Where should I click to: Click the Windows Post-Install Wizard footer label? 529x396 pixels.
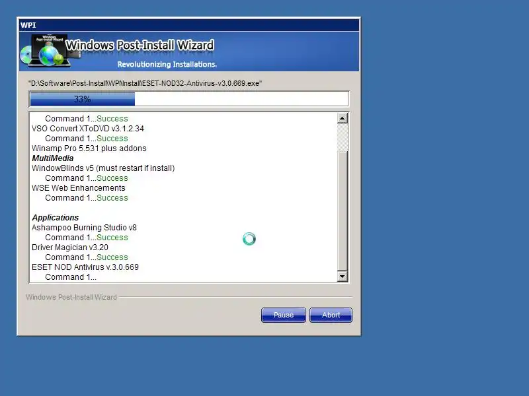[x=71, y=297]
